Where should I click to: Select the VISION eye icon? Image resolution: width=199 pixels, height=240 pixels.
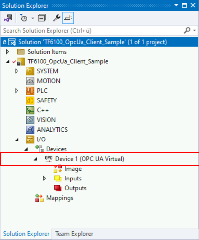point(30,120)
